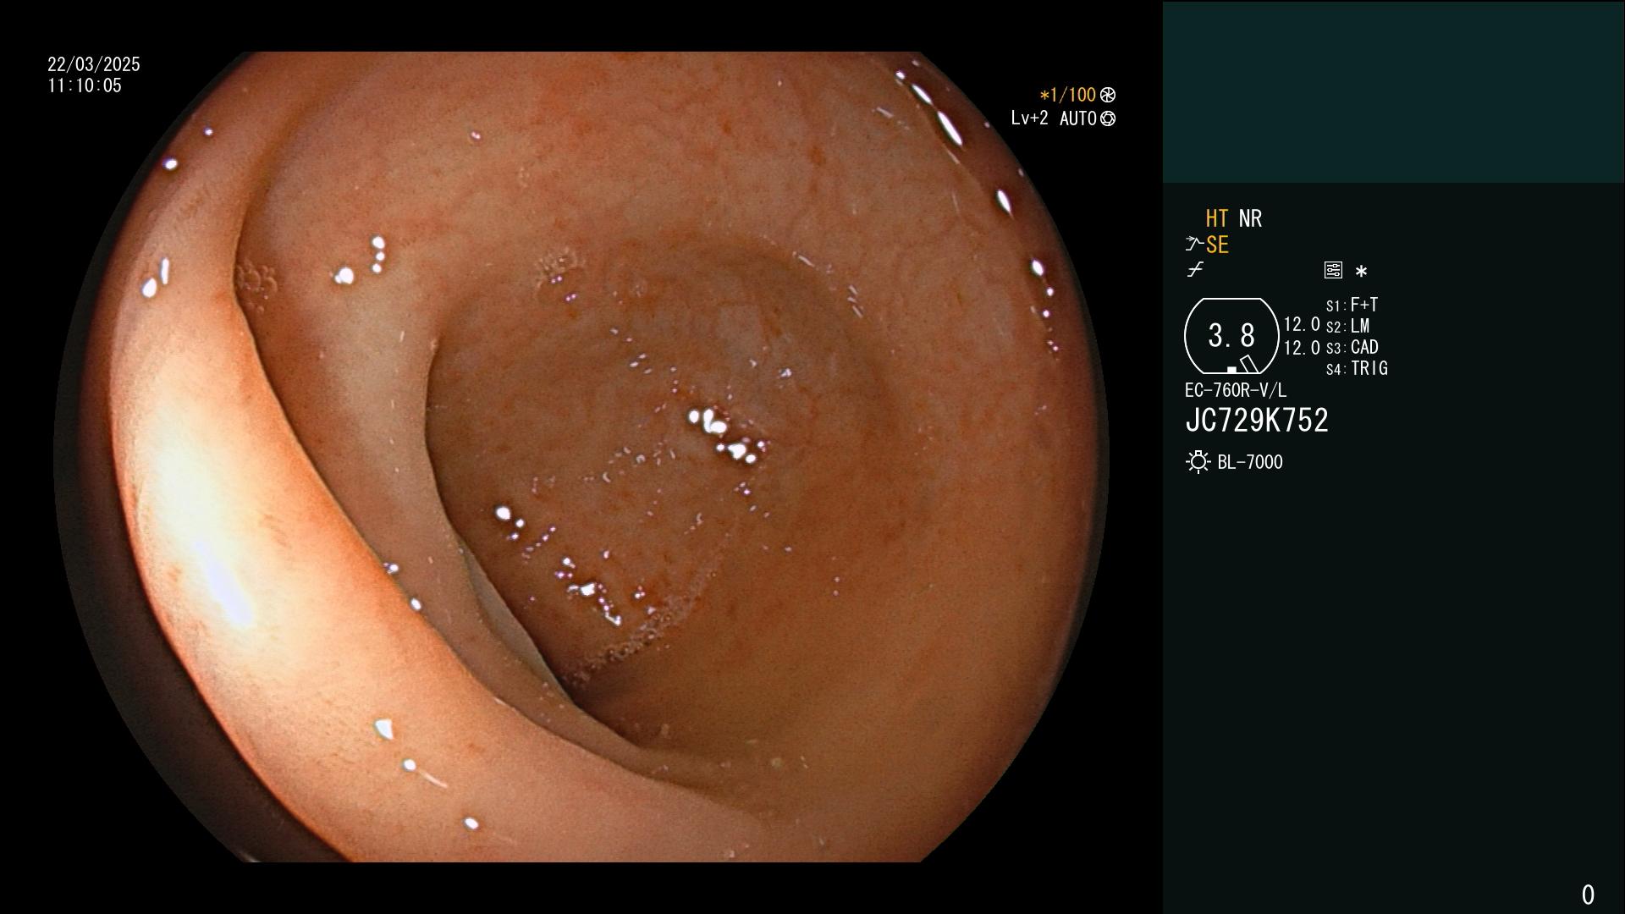Viewport: 1625px width, 914px height.
Task: Click the S3: CAD switch assignment
Action: (x=1352, y=347)
